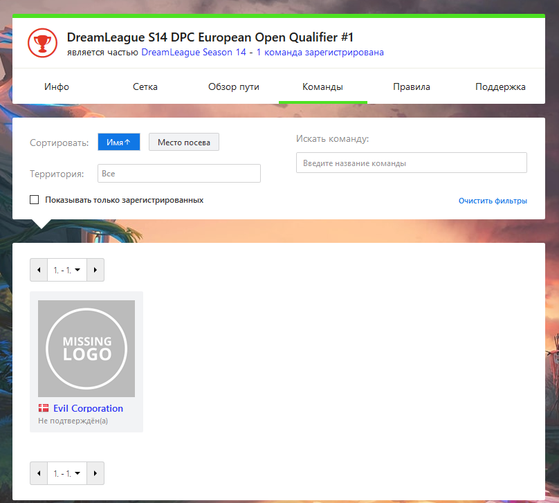Sort teams by Место посева
Image resolution: width=559 pixels, height=503 pixels.
tap(184, 142)
